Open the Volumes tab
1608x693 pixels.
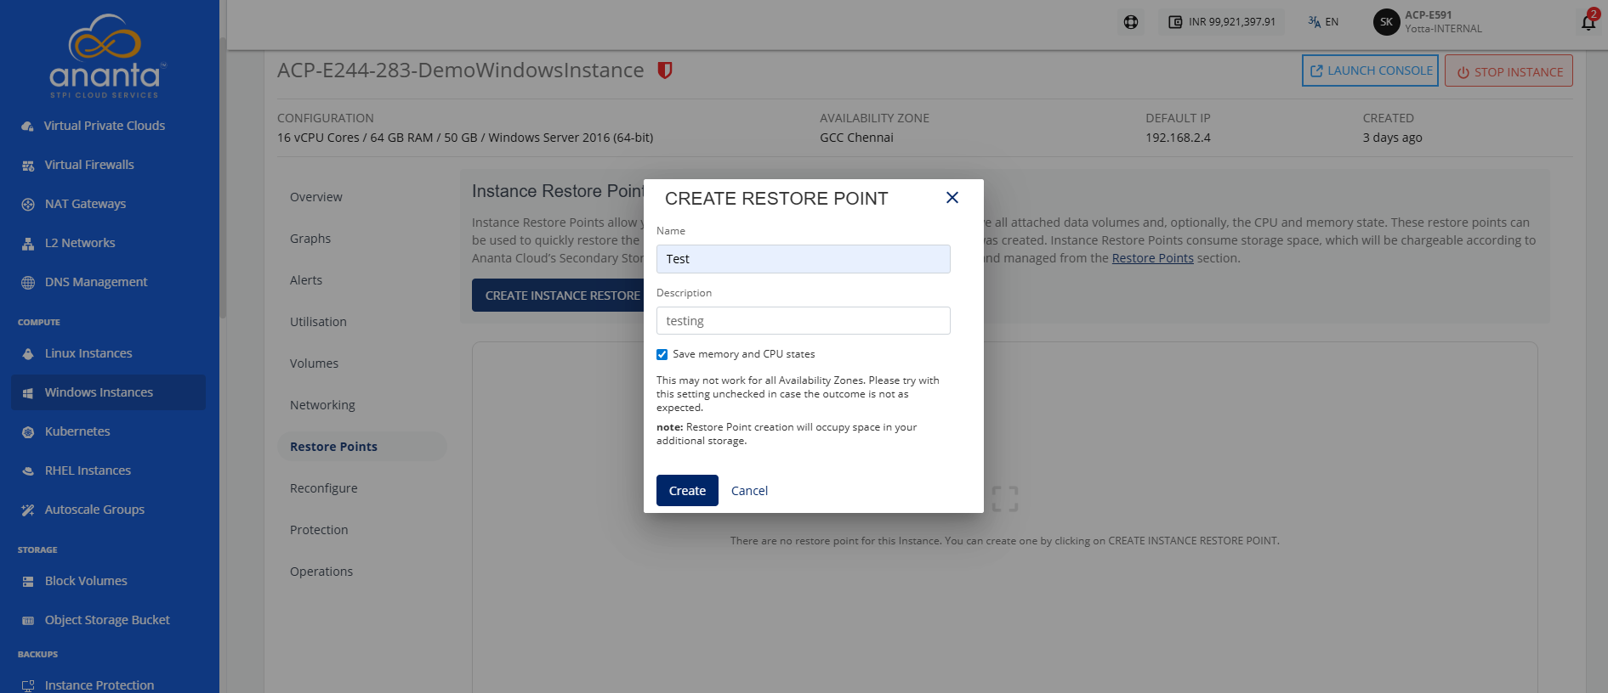[314, 363]
